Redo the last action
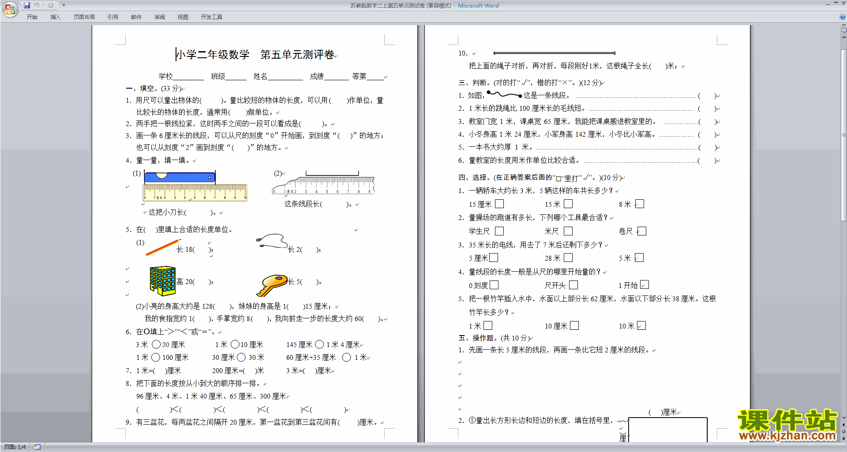The width and height of the screenshot is (847, 452). pyautogui.click(x=51, y=5)
